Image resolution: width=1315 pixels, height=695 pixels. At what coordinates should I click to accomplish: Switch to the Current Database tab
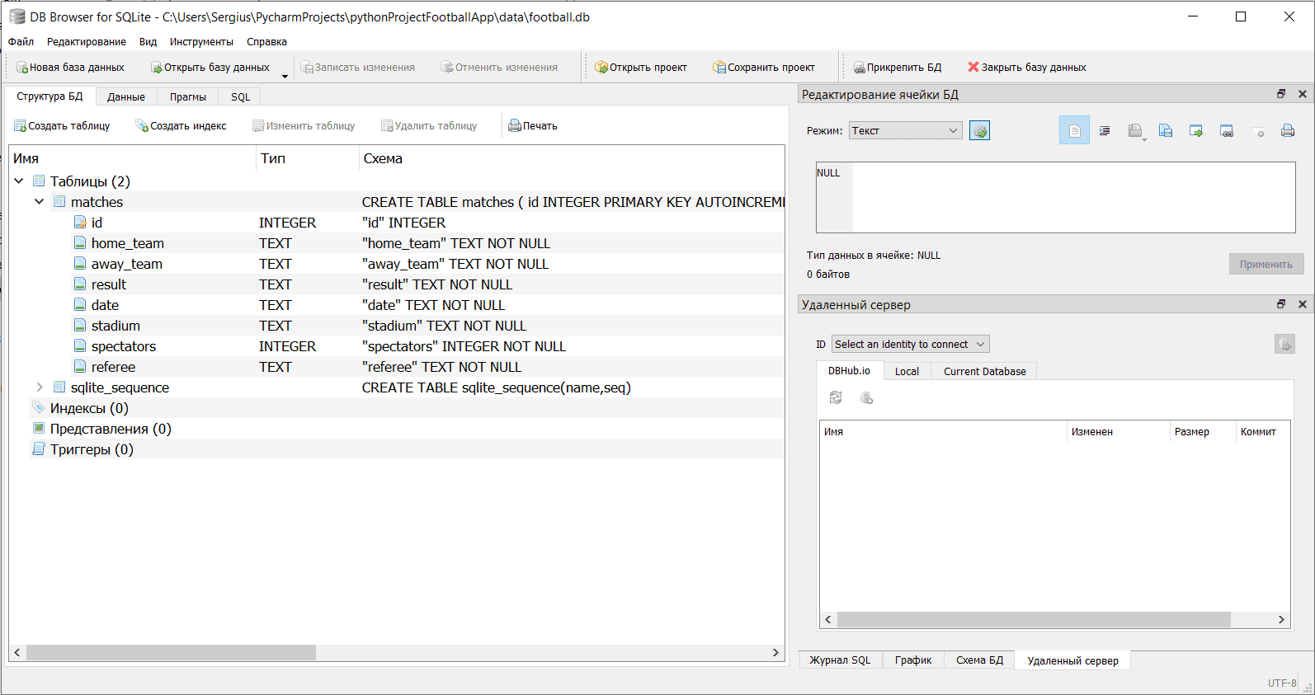(985, 372)
